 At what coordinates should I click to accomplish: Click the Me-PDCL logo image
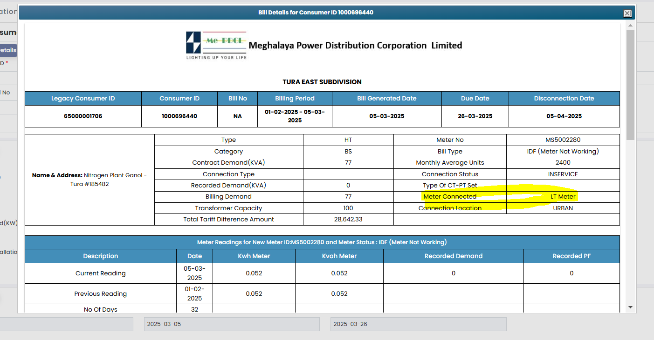216,45
